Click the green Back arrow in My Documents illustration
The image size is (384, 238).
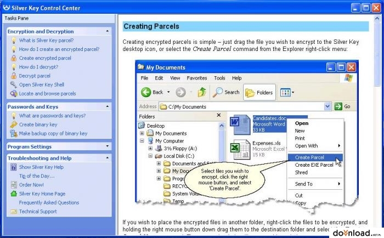(x=146, y=92)
